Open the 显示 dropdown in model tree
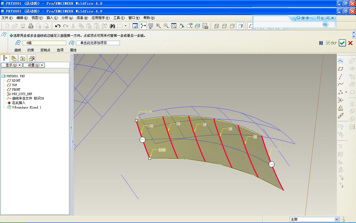The width and height of the screenshot is (356, 223). tap(11, 65)
